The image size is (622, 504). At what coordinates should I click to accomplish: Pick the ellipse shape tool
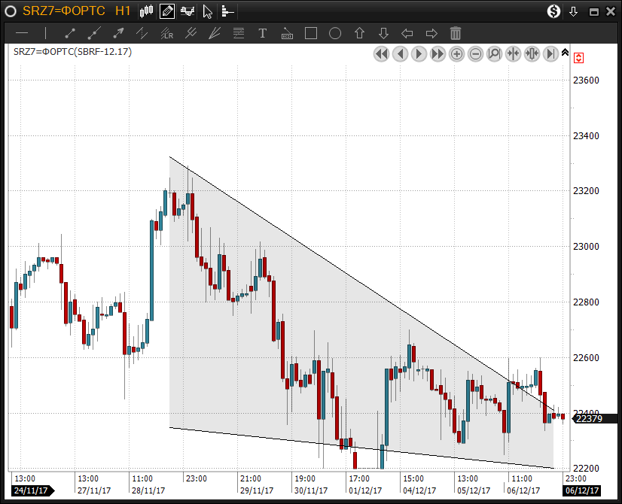[x=335, y=33]
